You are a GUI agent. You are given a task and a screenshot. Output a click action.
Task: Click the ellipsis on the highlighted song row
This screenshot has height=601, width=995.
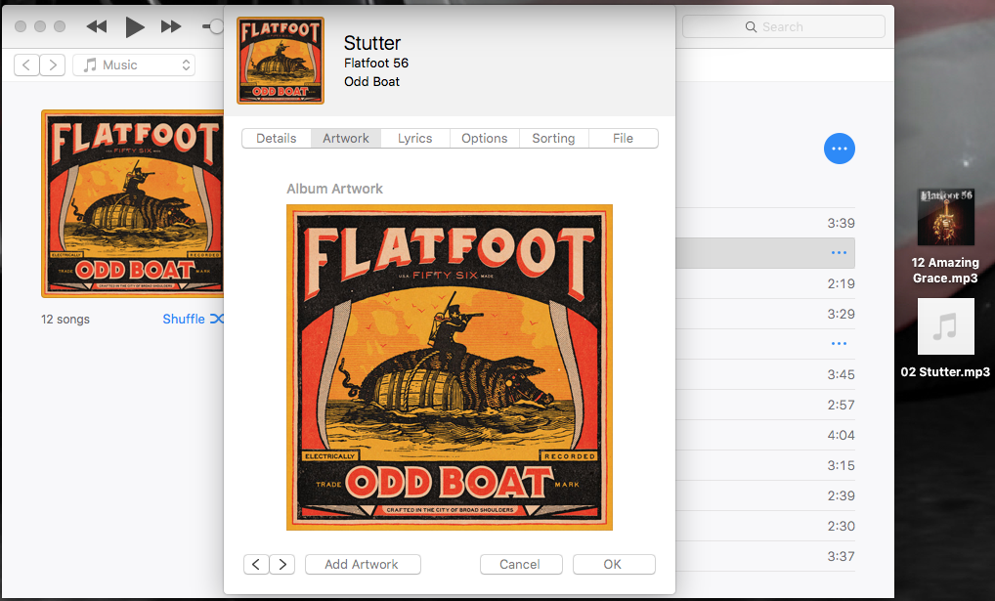click(x=839, y=252)
